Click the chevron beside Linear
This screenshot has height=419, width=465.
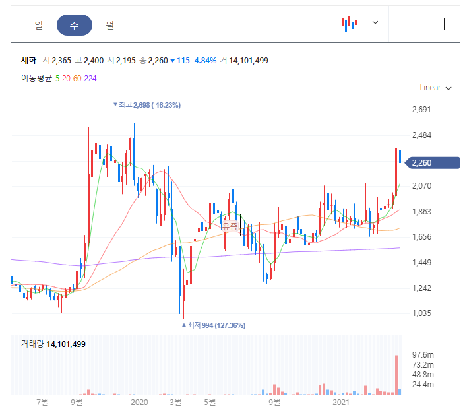coord(449,88)
